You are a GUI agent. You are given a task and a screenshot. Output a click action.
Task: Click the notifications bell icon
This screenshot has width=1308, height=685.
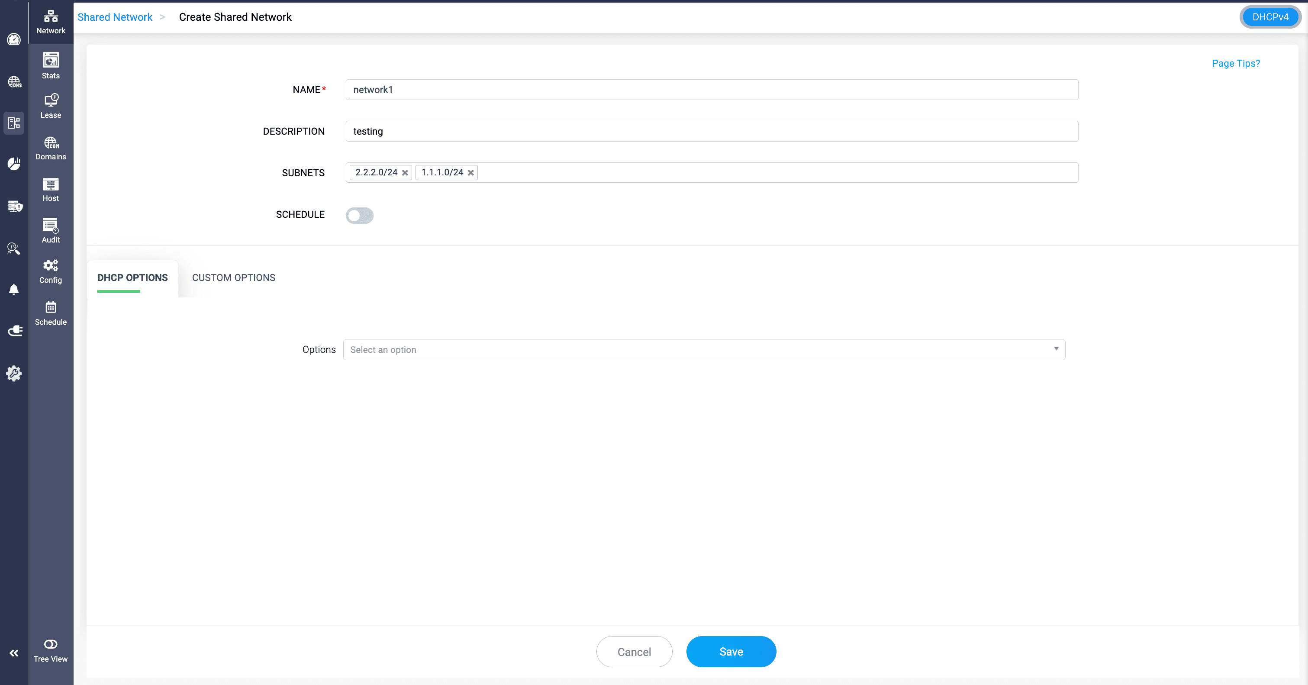pos(14,289)
